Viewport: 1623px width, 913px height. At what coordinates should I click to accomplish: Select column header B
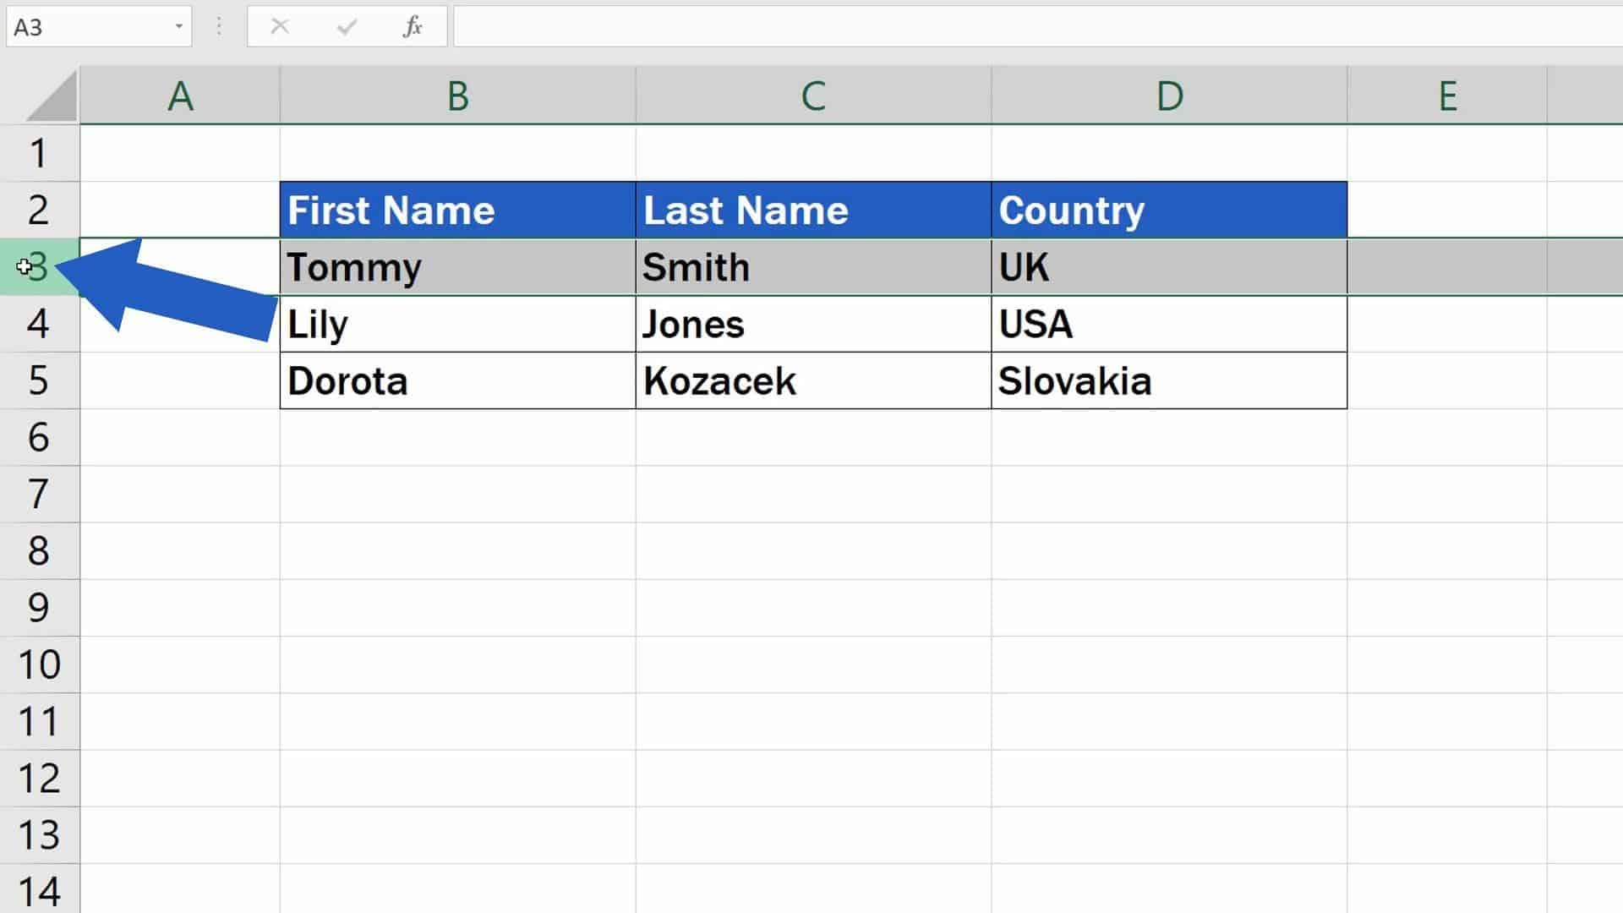(x=456, y=95)
